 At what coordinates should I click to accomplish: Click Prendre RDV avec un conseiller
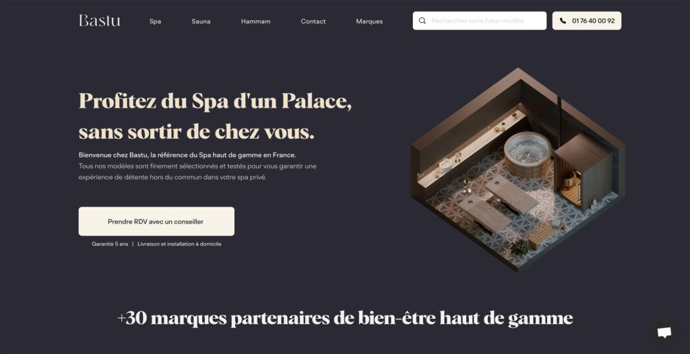(156, 221)
